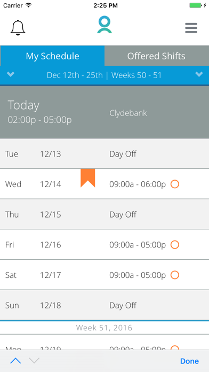
Task: Select the orange circle on Fri 12/16 shift
Action: pos(175,245)
